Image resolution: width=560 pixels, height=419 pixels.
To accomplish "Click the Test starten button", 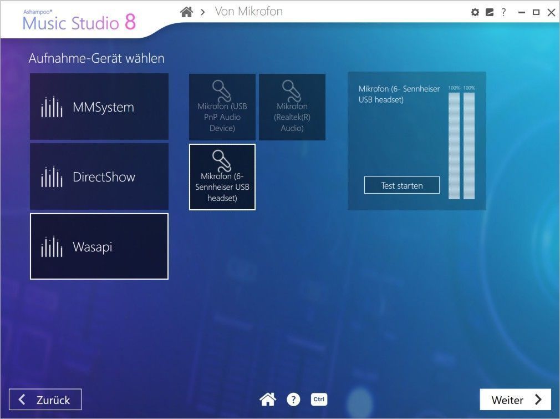I will [402, 185].
